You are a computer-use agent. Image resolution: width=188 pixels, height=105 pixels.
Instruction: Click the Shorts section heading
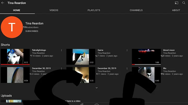coord(5,45)
